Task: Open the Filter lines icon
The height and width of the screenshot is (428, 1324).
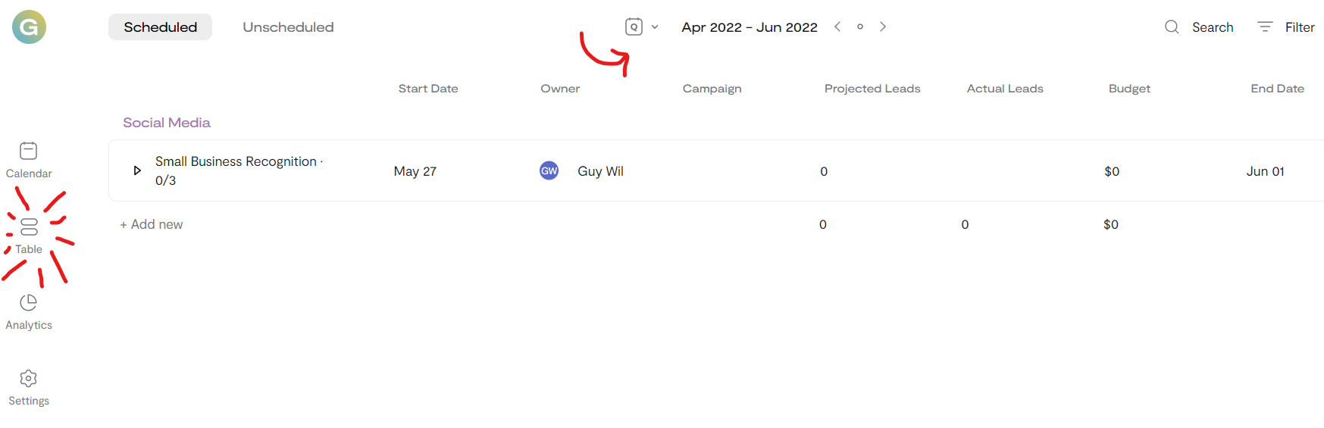Action: tap(1265, 27)
